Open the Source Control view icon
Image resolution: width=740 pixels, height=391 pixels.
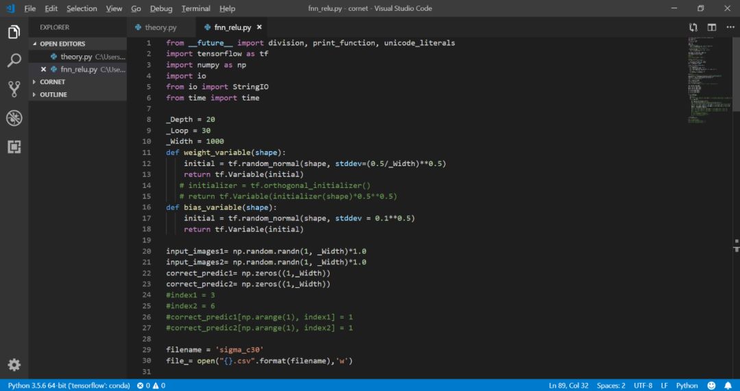[14, 89]
